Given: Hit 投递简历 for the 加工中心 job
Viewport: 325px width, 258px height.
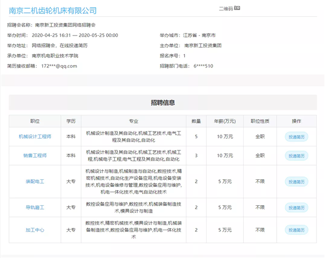Looking at the screenshot, I should tap(297, 230).
